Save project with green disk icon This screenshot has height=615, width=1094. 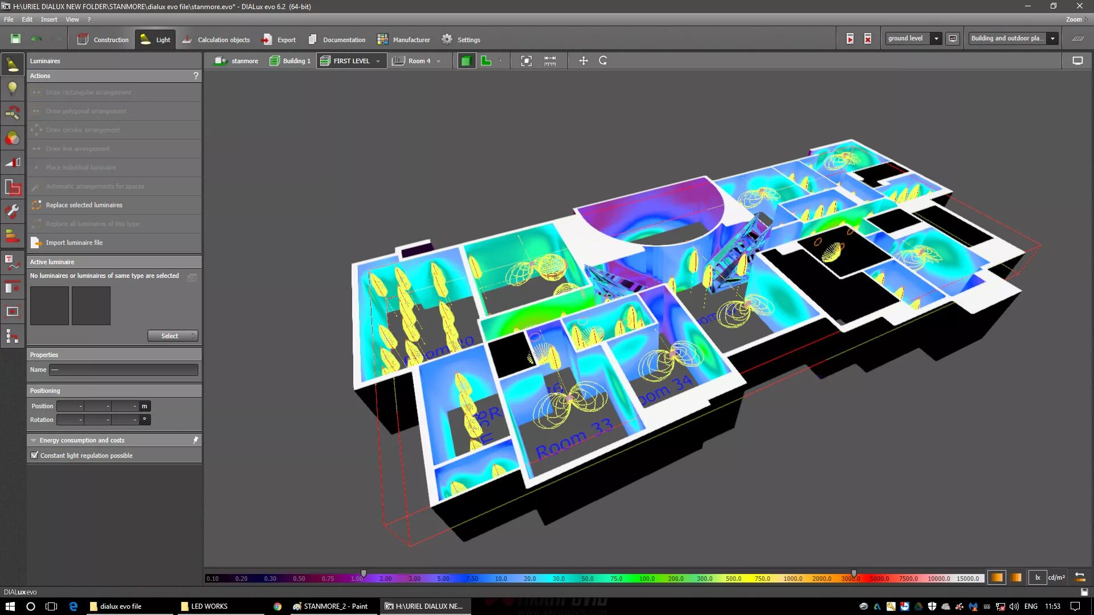(15, 39)
